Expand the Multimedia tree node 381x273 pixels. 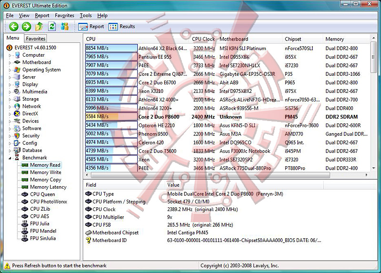coord(10,92)
